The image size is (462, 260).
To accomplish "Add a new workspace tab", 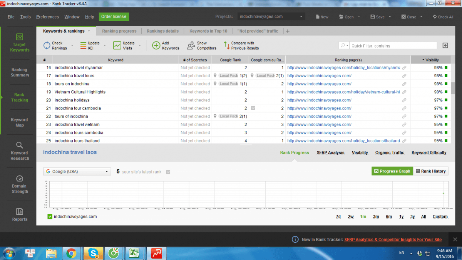I will [288, 31].
